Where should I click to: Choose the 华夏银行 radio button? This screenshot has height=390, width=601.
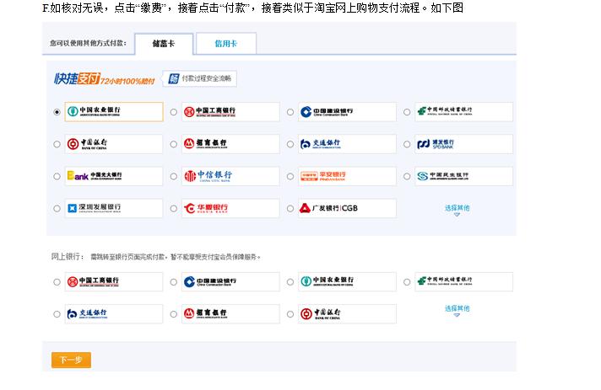[174, 208]
